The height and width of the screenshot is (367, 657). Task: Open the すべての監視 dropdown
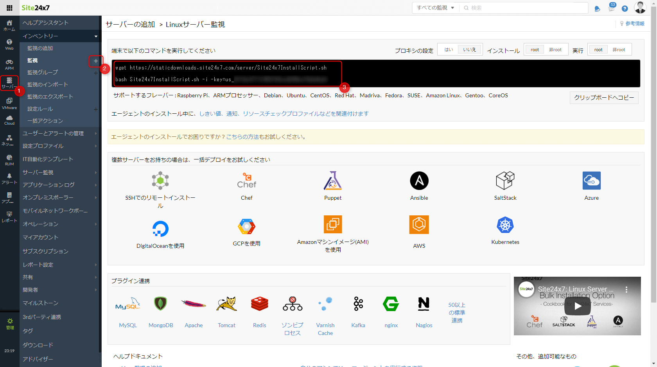[435, 8]
